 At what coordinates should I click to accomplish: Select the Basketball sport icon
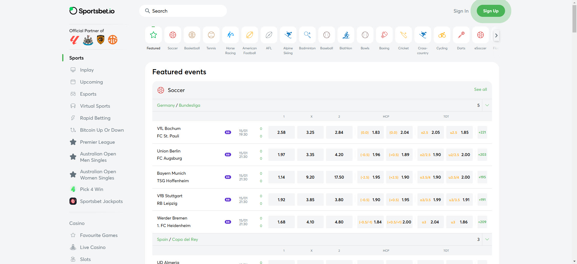(192, 35)
